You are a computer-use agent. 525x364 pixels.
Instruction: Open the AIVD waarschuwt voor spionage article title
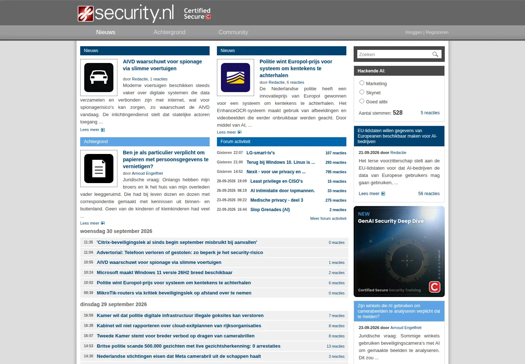[162, 65]
